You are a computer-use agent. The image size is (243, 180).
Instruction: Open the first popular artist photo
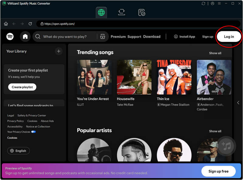(x=94, y=150)
